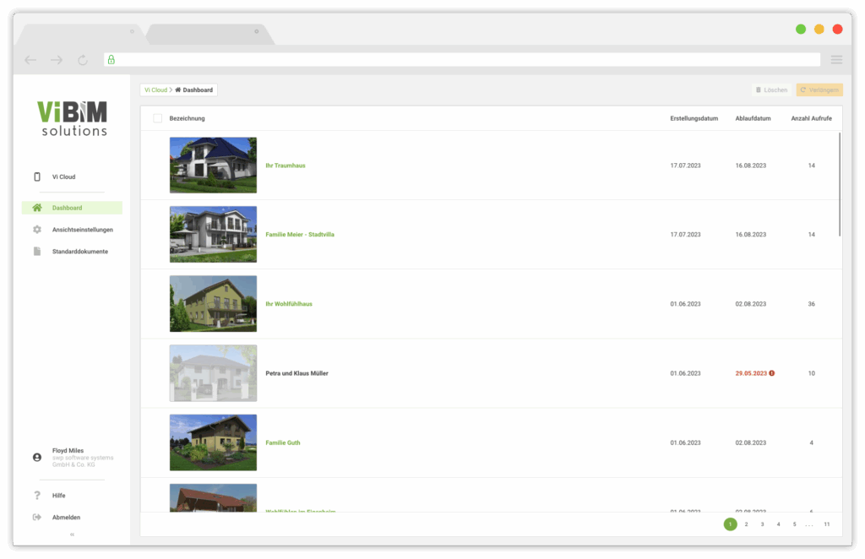Click the Abmelden logout icon
The image size is (865, 559).
click(37, 517)
